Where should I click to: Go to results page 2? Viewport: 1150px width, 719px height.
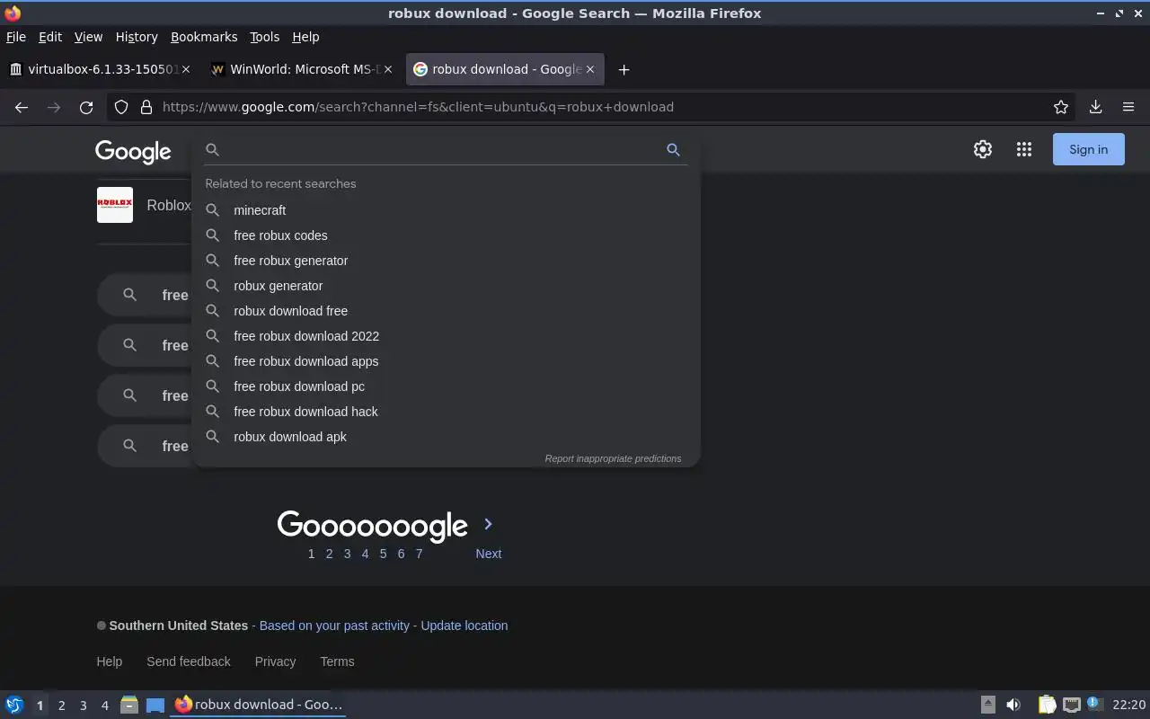click(x=329, y=554)
